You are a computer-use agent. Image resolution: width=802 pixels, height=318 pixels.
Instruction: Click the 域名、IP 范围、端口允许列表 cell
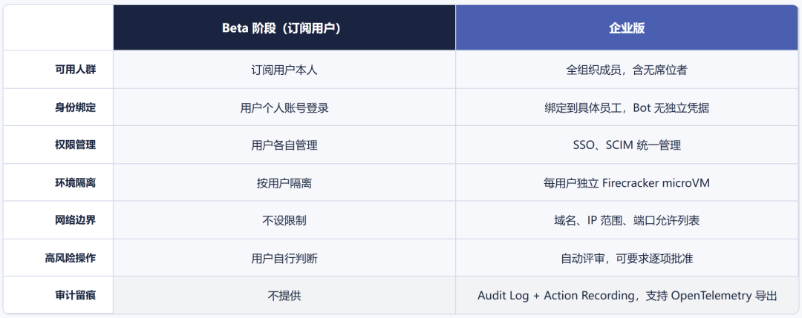(627, 220)
